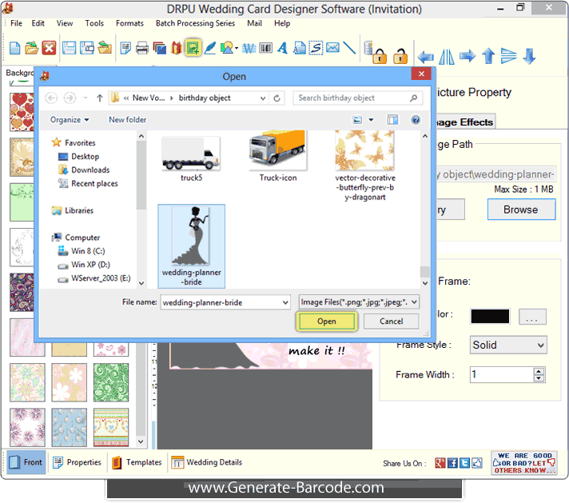
Task: Click the WordArt W toolbar icon
Action: pos(249,48)
